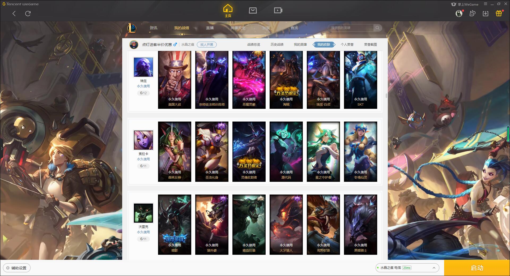Open the 嗜血狂暴 skin card
Viewport: 510px width, 276px height.
(249, 225)
